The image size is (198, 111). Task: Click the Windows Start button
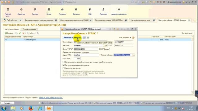[4, 108]
